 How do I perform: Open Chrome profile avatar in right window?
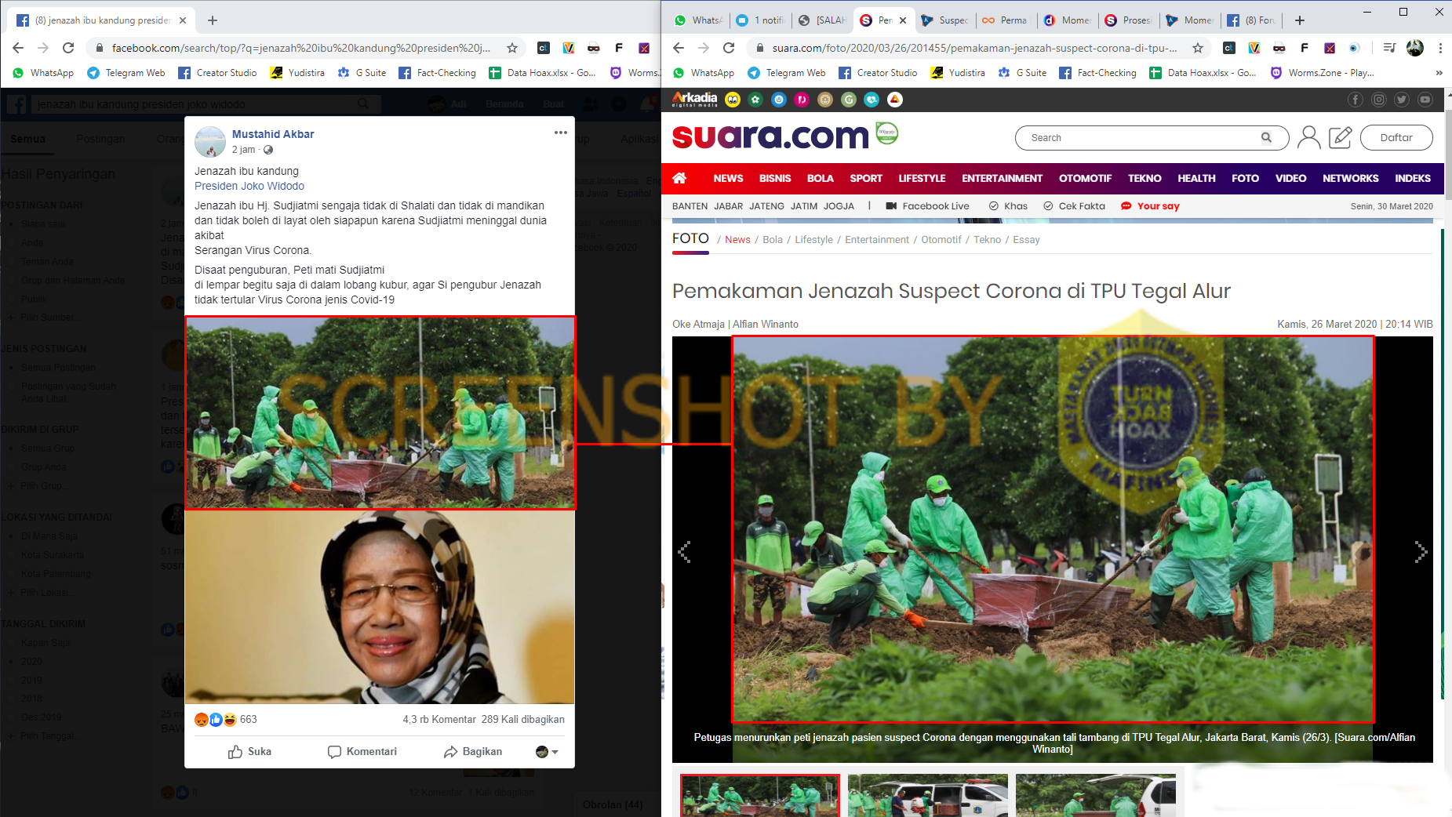[x=1415, y=48]
